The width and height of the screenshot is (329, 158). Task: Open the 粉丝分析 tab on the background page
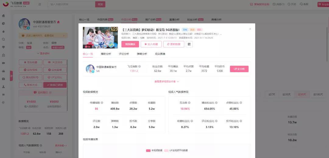click(195, 19)
